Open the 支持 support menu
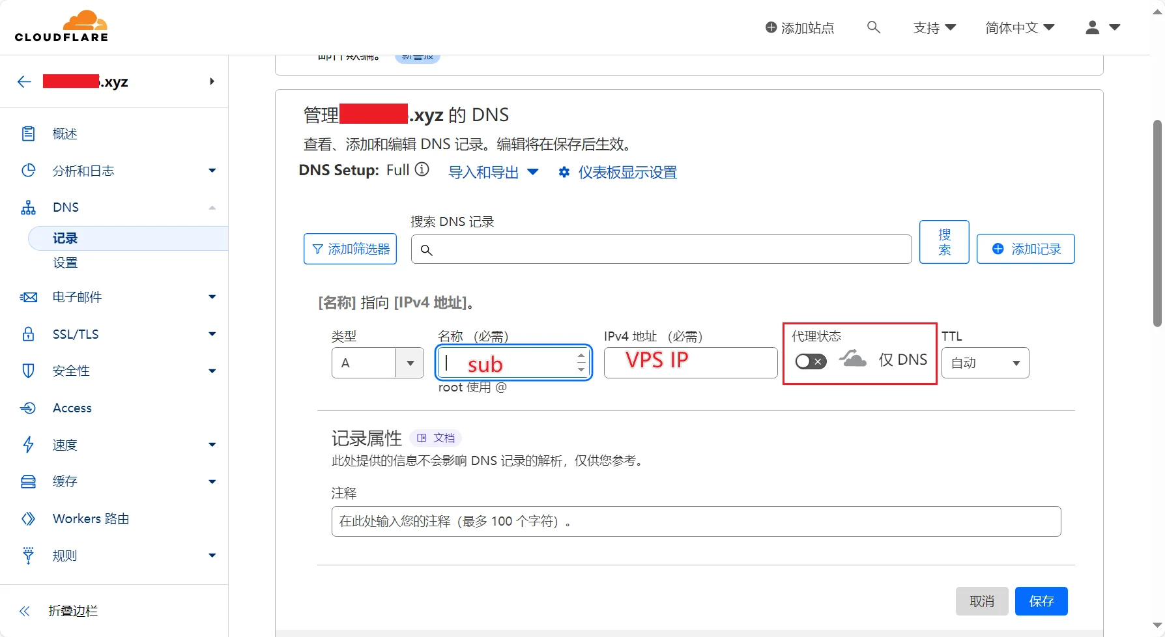 coord(934,27)
